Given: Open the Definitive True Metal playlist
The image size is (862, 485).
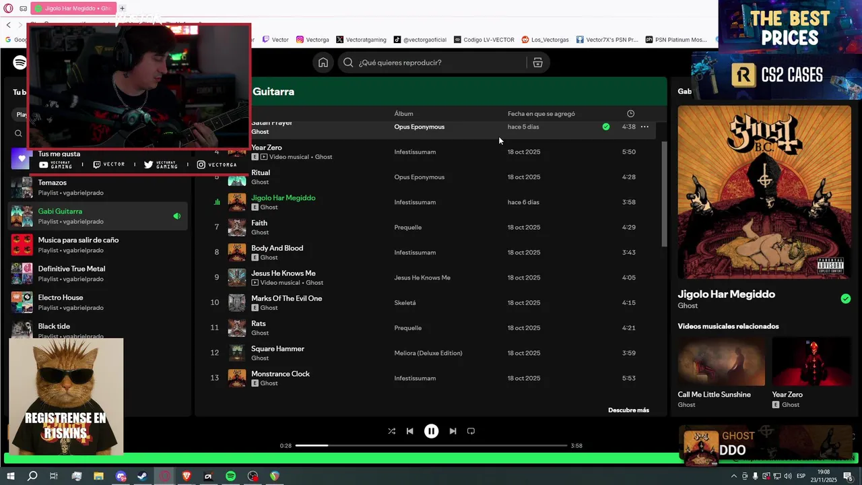Looking at the screenshot, I should click(x=98, y=273).
